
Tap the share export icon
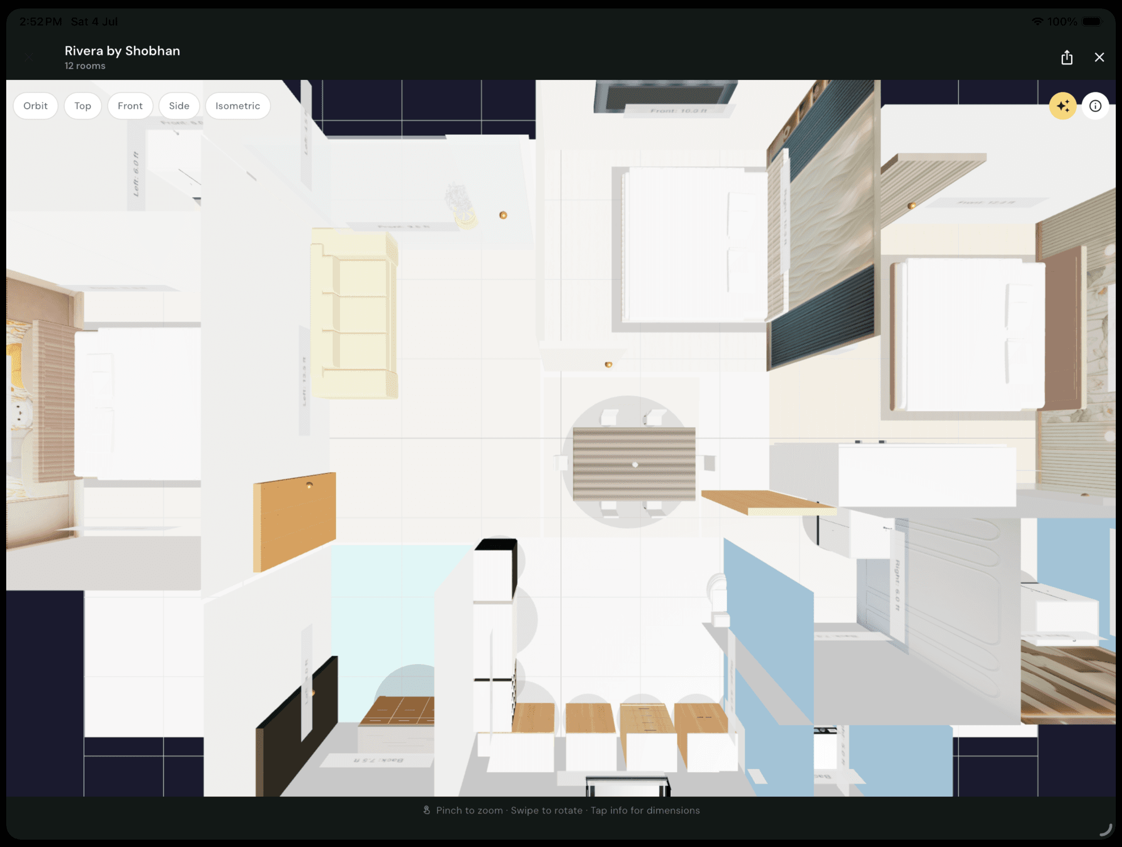click(1067, 57)
